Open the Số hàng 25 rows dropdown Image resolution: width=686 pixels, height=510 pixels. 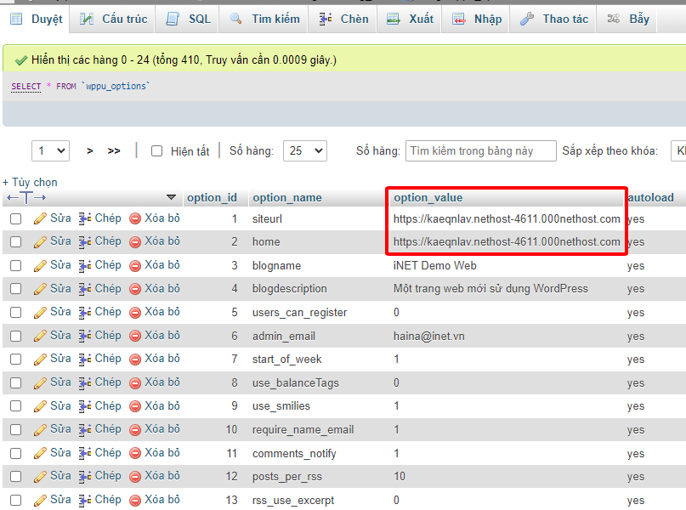[x=305, y=151]
